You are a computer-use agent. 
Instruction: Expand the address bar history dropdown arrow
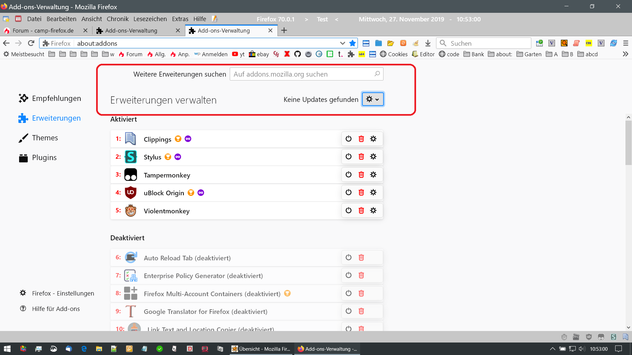click(x=342, y=43)
